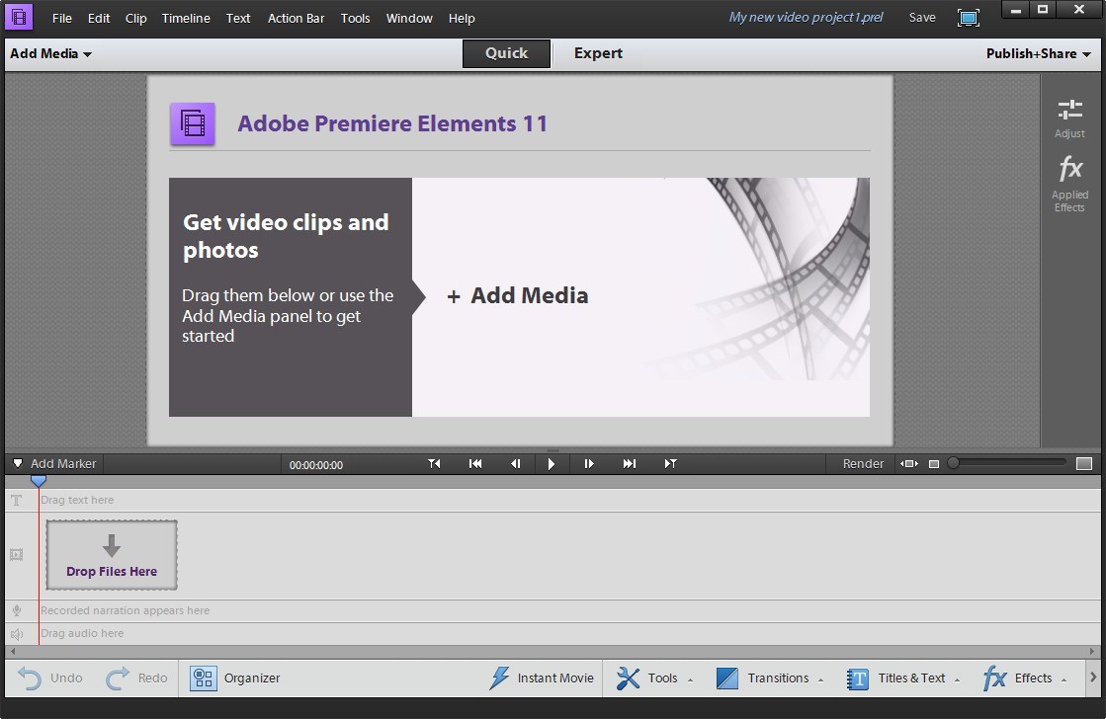This screenshot has height=719, width=1106.
Task: Click the Drop Files Here area
Action: click(111, 555)
